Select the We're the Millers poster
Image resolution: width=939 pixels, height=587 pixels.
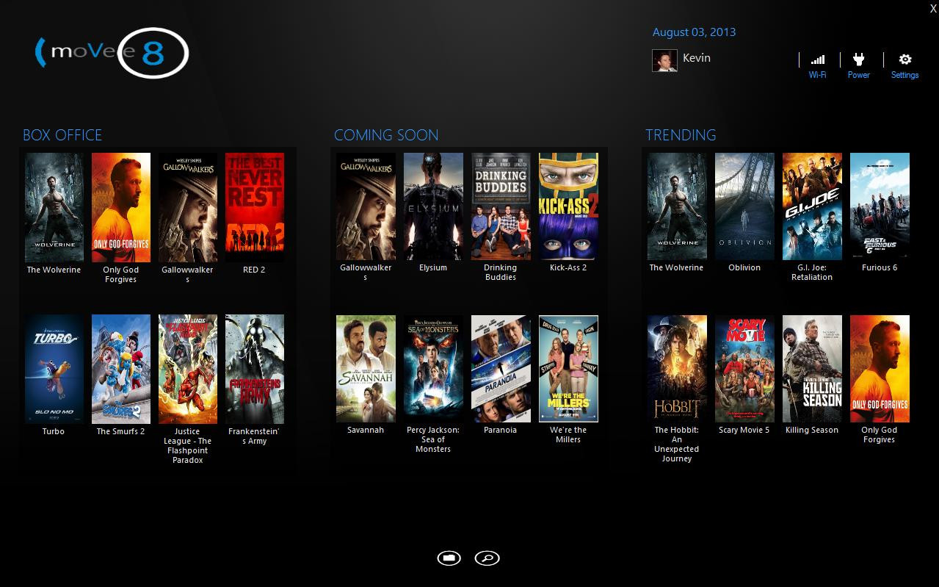click(568, 369)
